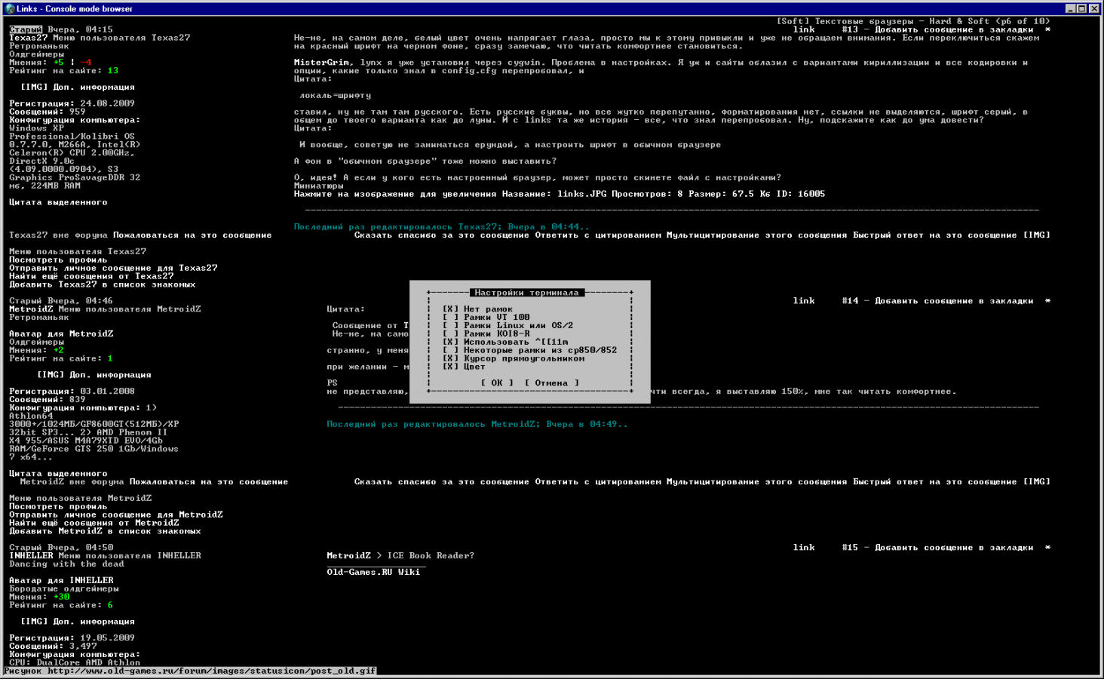Open "Отправить личное сообщение для Texas27"
The image size is (1104, 679).
pyautogui.click(x=113, y=269)
